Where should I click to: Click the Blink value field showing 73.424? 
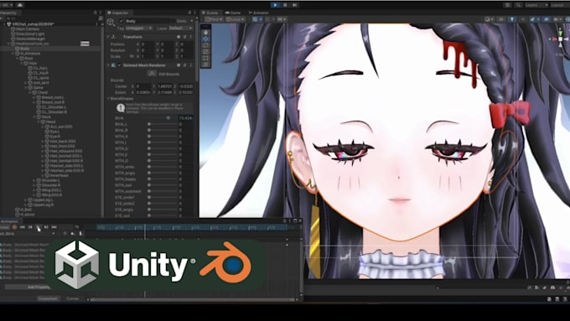pos(186,118)
